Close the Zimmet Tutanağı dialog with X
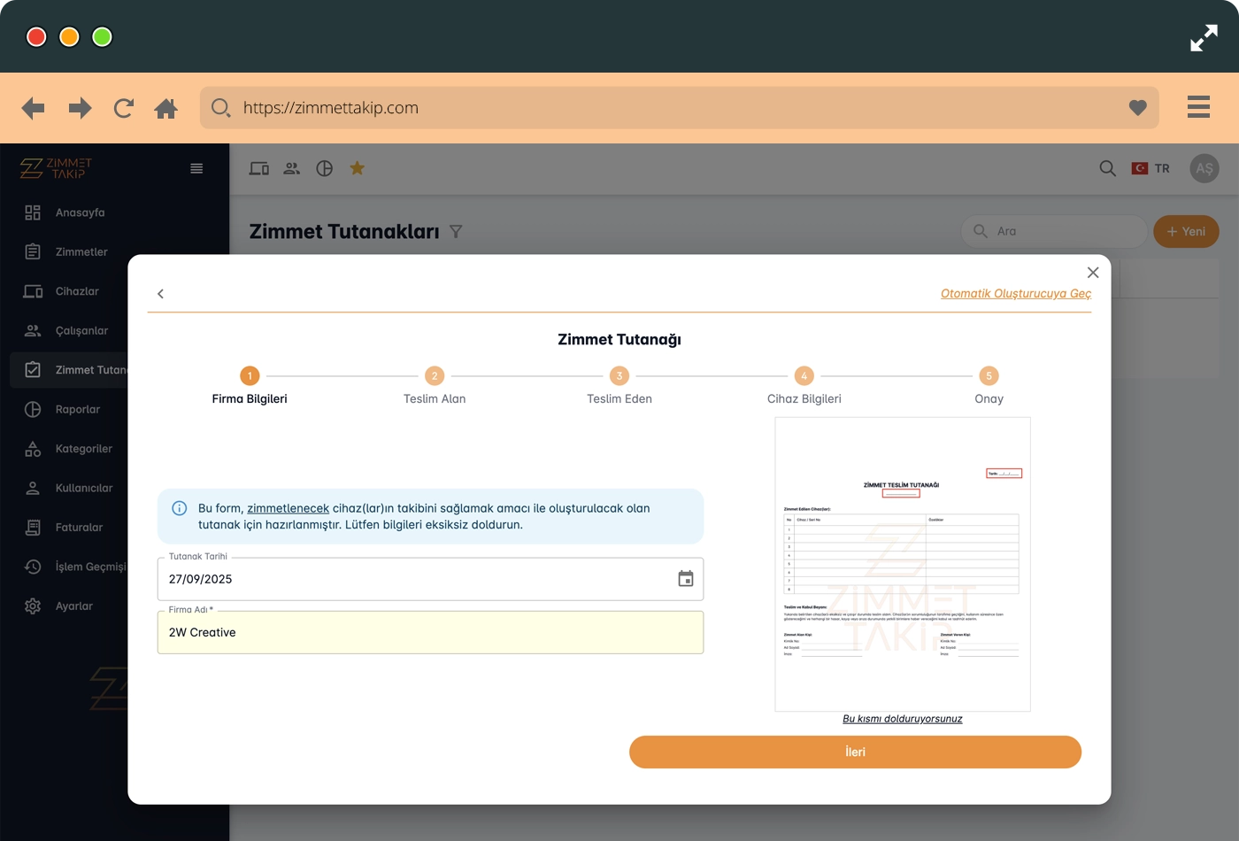 tap(1093, 273)
